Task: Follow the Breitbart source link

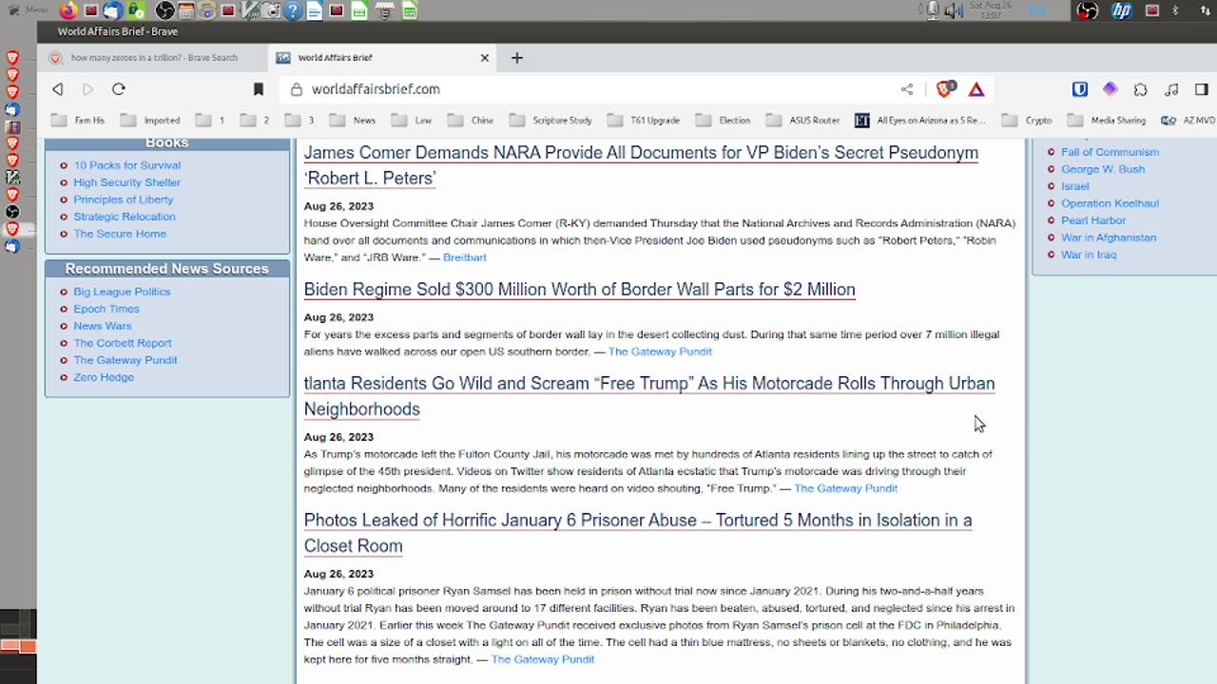Action: pyautogui.click(x=465, y=257)
